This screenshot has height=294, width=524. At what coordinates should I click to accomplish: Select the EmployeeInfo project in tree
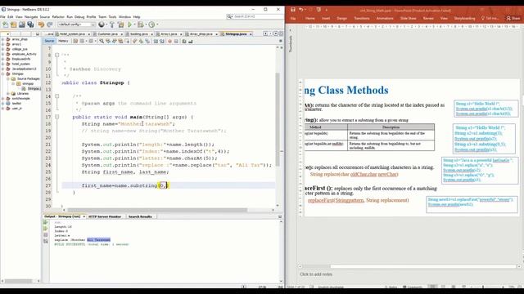coord(21,59)
